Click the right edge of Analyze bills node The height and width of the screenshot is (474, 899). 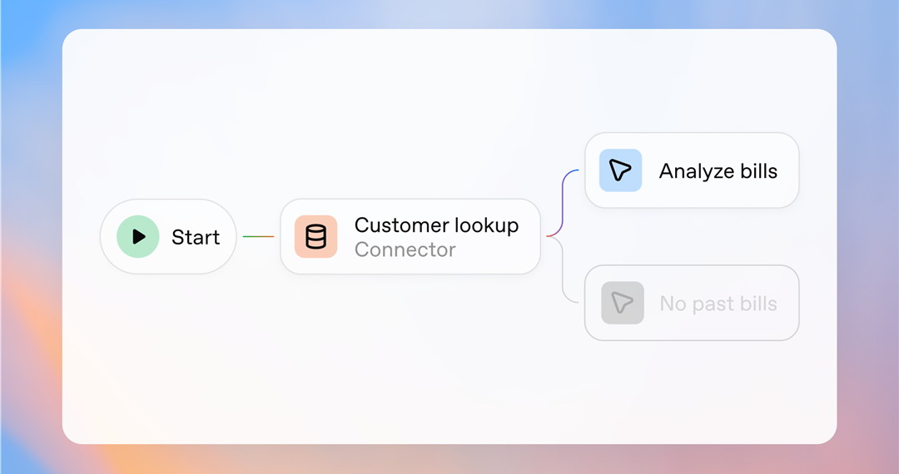(797, 170)
